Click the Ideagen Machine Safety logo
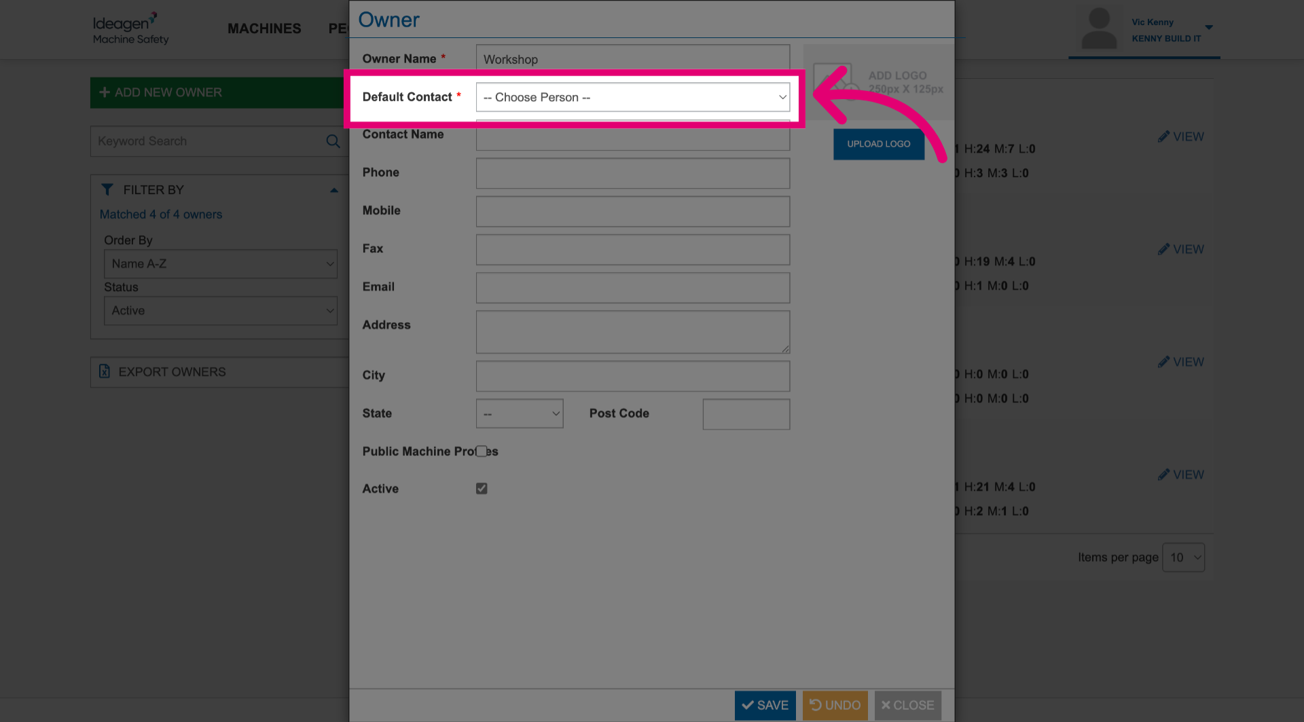This screenshot has height=722, width=1304. coord(130,28)
